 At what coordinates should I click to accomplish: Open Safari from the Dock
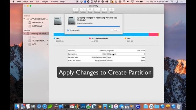(x=44, y=106)
